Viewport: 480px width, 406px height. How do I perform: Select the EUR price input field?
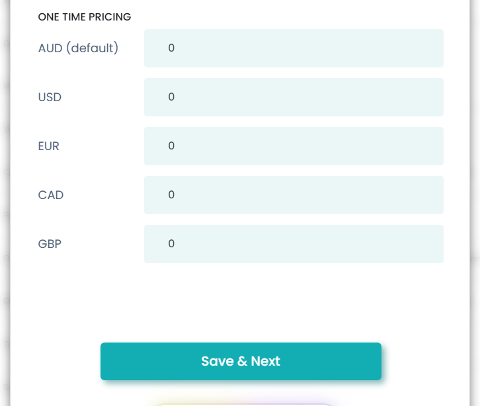(294, 146)
